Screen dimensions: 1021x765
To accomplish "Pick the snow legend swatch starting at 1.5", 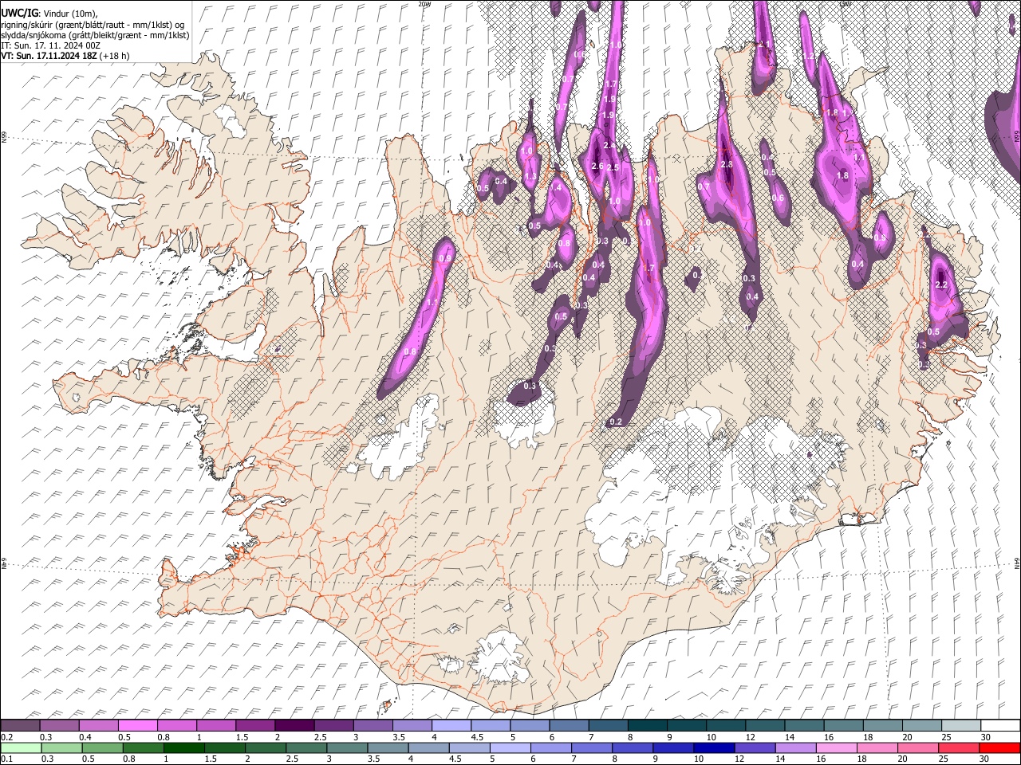I will point(256,726).
